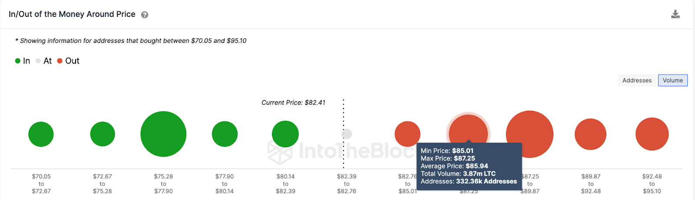
Task: Click the $89.87 to $92.48 red bubble
Action: [x=590, y=134]
